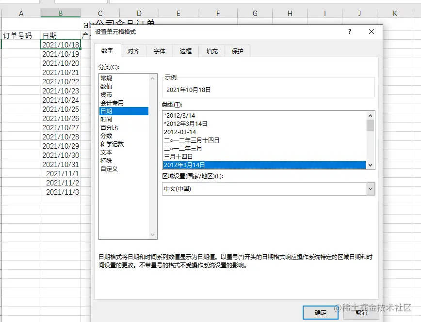Viewport: 421px width, 322px height.
Task: Choose 常规 in the category list
Action: click(x=124, y=78)
